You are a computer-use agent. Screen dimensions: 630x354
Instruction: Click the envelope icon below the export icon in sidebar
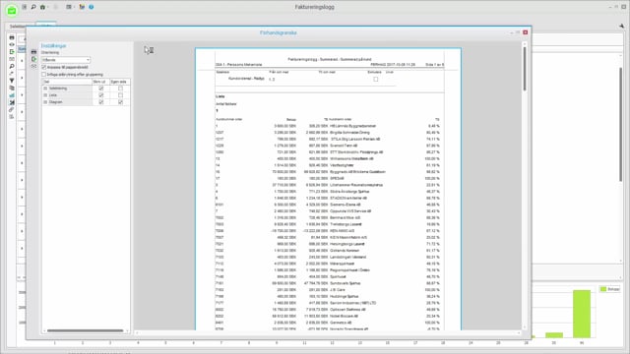12,59
